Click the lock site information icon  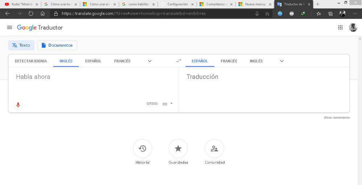[x=56, y=14]
